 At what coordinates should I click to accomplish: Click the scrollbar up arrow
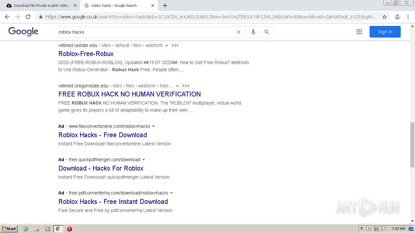(412, 26)
